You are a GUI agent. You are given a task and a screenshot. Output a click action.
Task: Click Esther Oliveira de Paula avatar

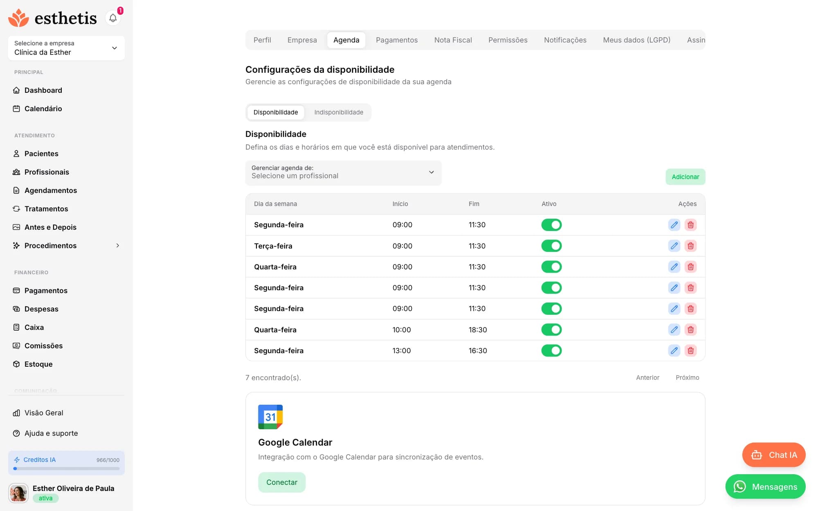(18, 493)
